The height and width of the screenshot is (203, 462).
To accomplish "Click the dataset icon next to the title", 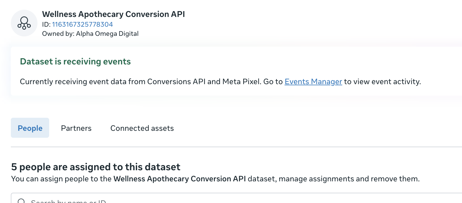I will point(24,23).
